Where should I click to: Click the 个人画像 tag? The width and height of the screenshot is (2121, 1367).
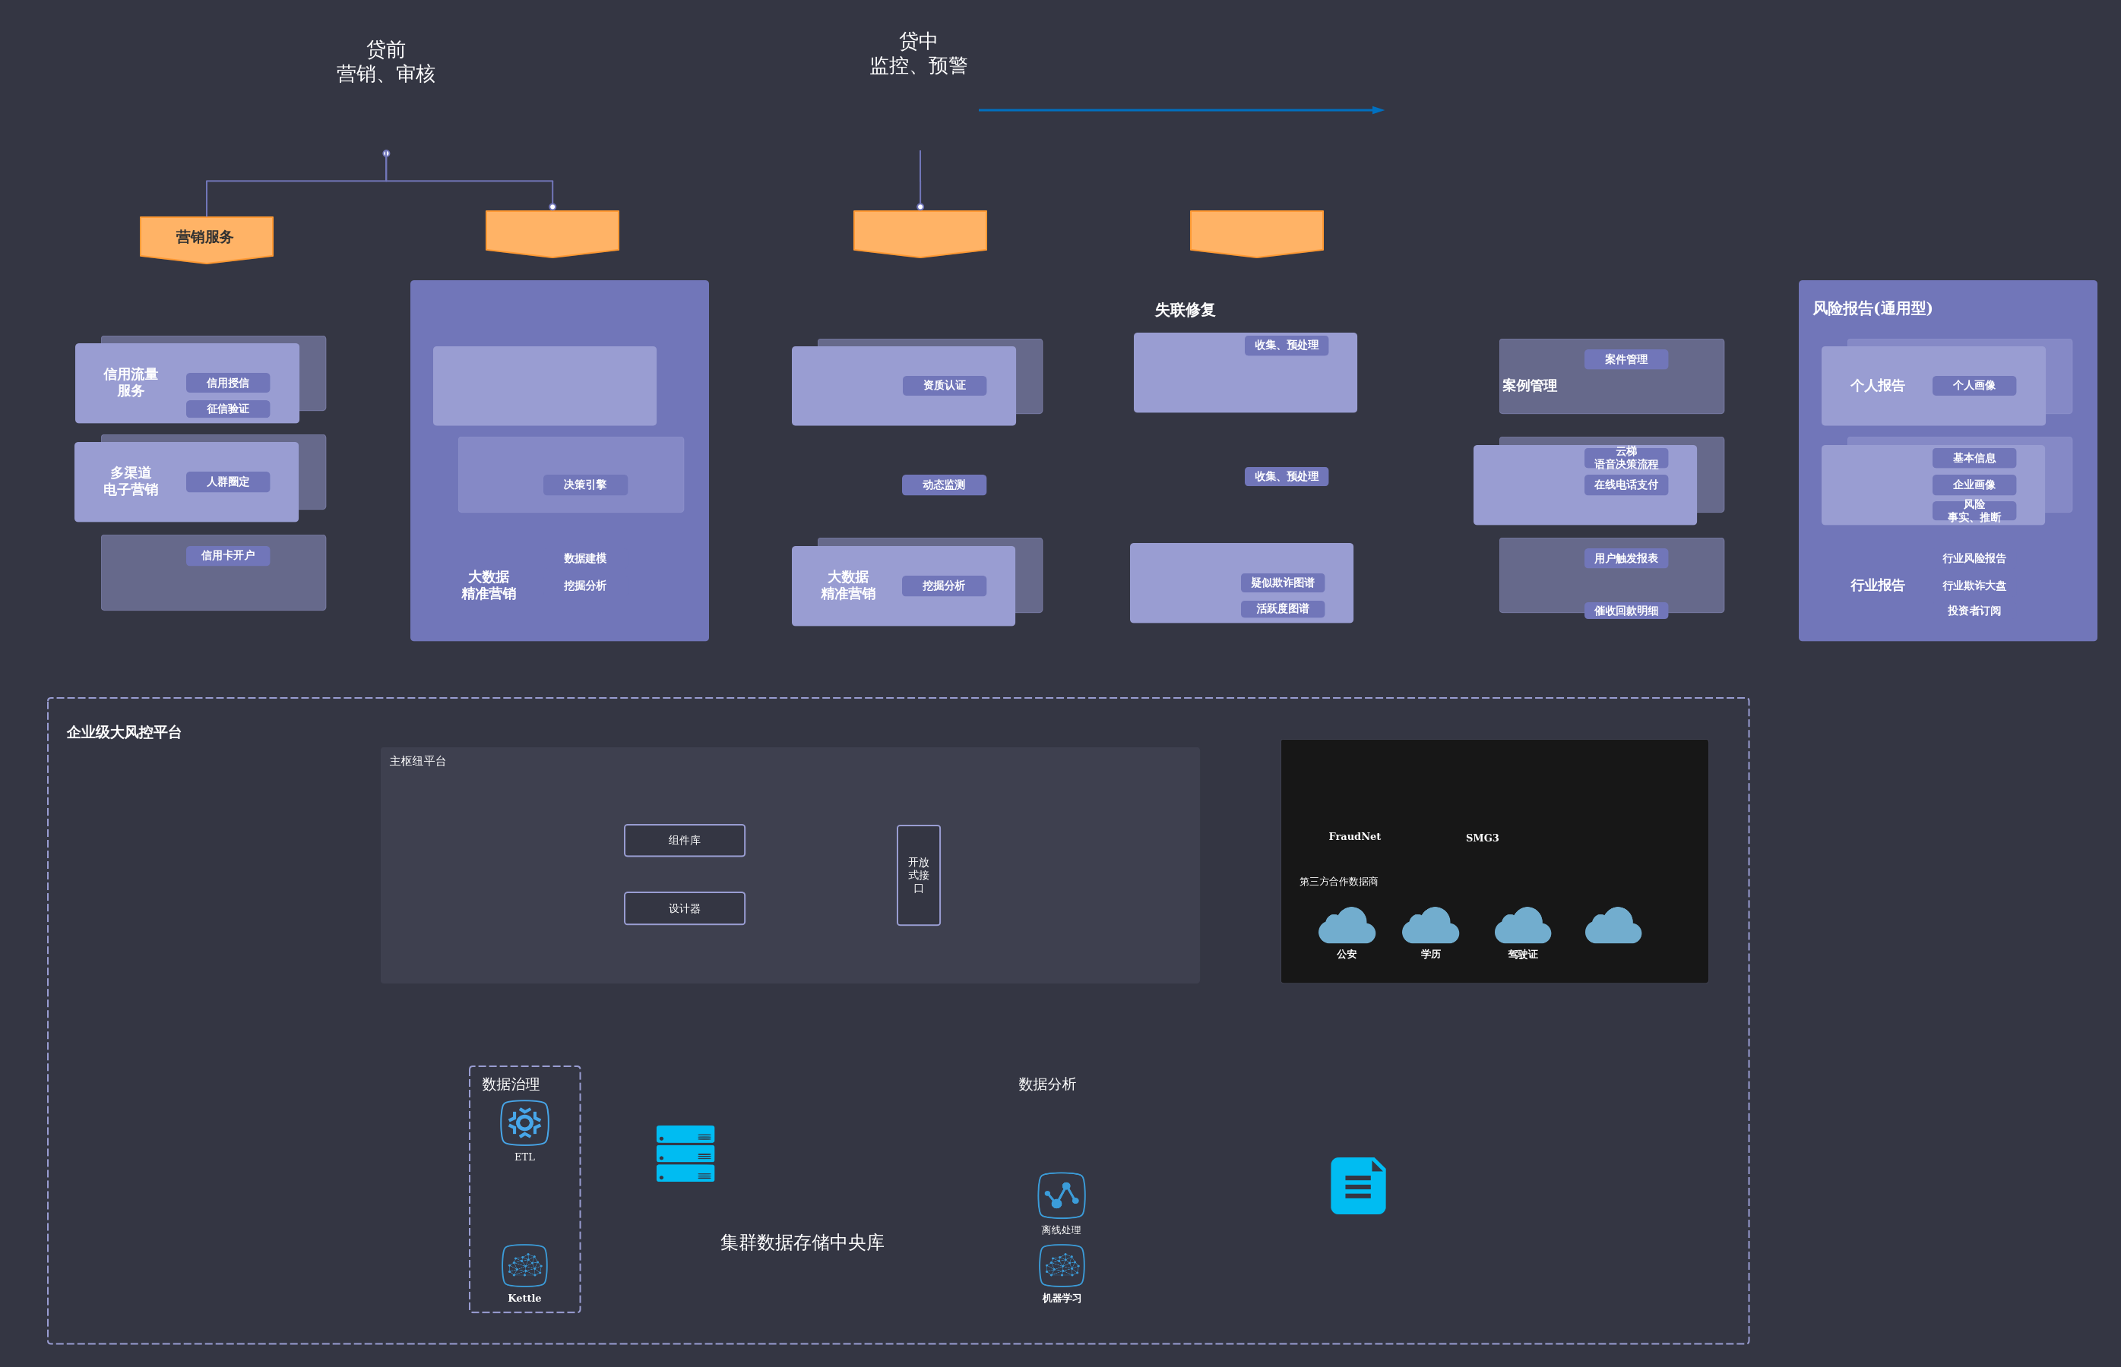click(1974, 385)
